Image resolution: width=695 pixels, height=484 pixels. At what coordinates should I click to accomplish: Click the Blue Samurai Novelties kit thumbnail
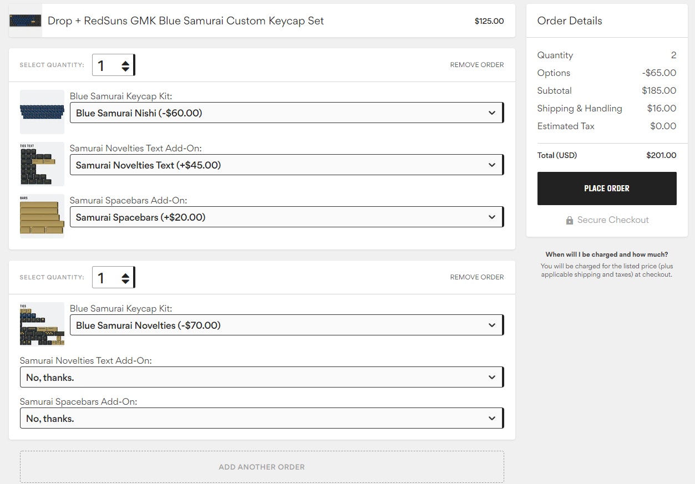pos(42,324)
